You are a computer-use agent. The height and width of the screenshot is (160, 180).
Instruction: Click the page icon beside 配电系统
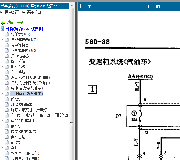pos(7,61)
